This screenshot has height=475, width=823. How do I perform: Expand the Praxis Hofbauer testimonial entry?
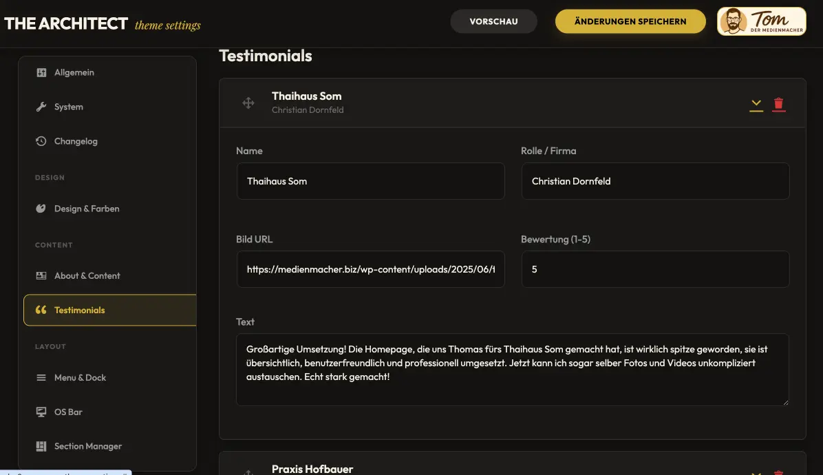pos(756,474)
